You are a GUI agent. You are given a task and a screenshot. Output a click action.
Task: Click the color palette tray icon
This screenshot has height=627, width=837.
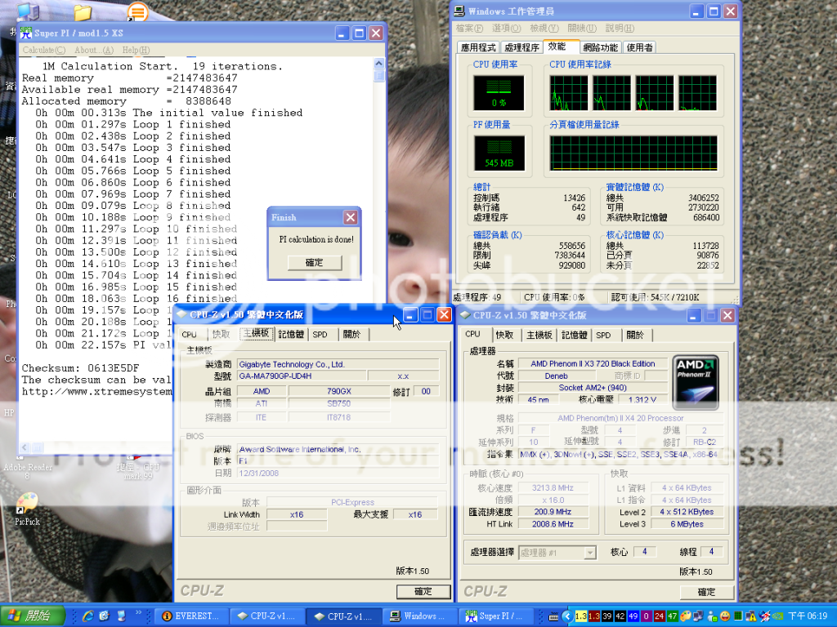(686, 616)
